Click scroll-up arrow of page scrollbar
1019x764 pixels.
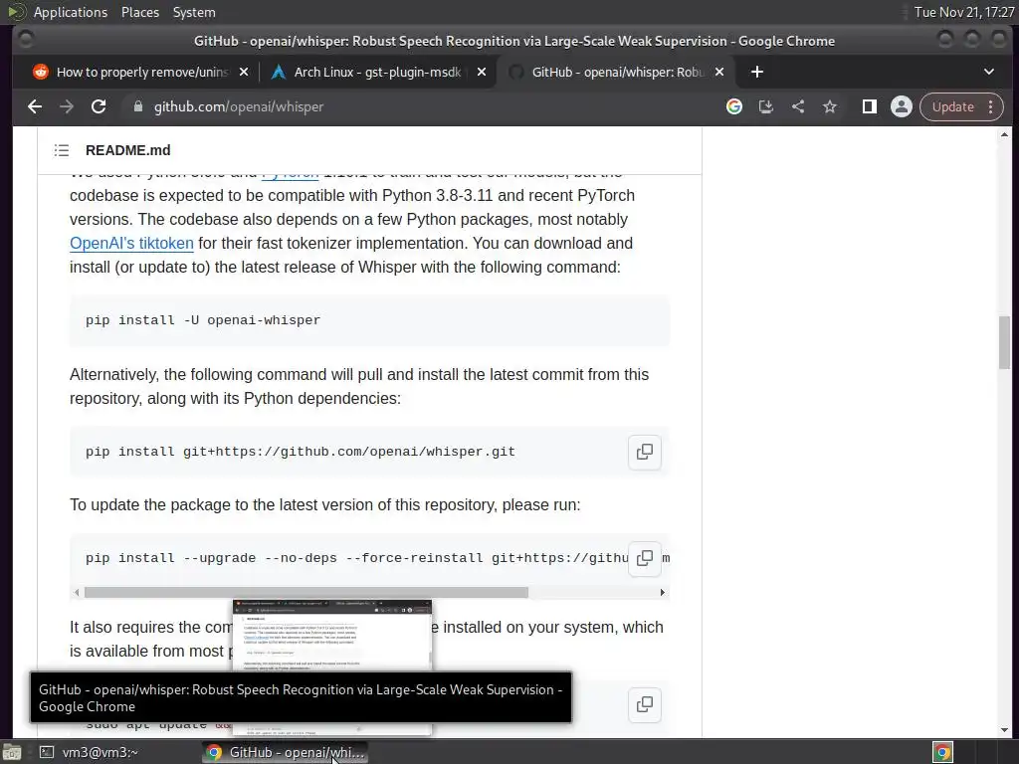tap(1004, 135)
